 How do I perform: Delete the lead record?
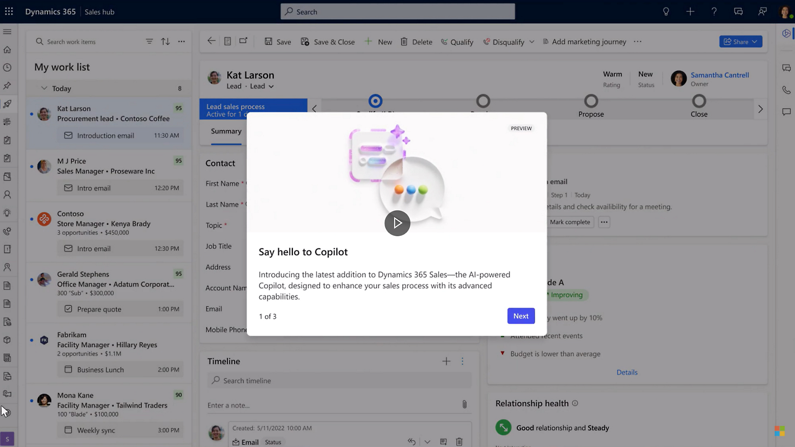point(416,42)
